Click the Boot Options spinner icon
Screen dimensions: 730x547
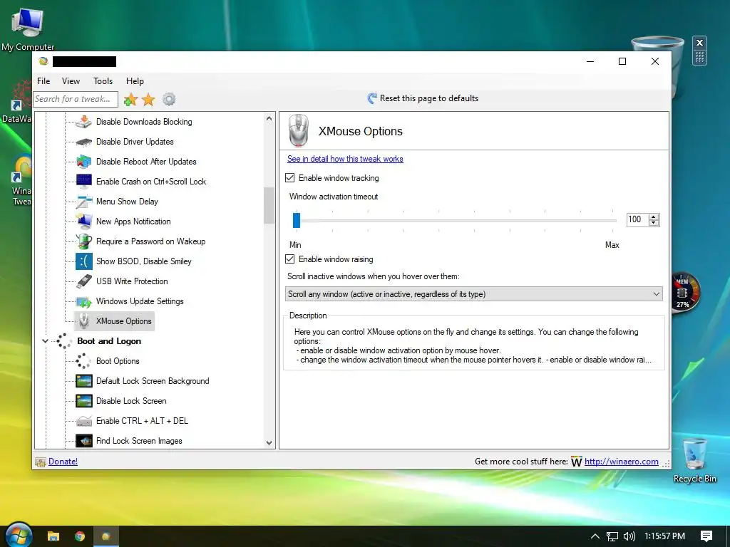point(84,361)
